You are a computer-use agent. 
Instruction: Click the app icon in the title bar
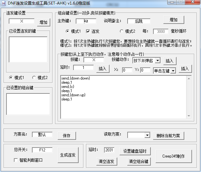click(4, 3)
